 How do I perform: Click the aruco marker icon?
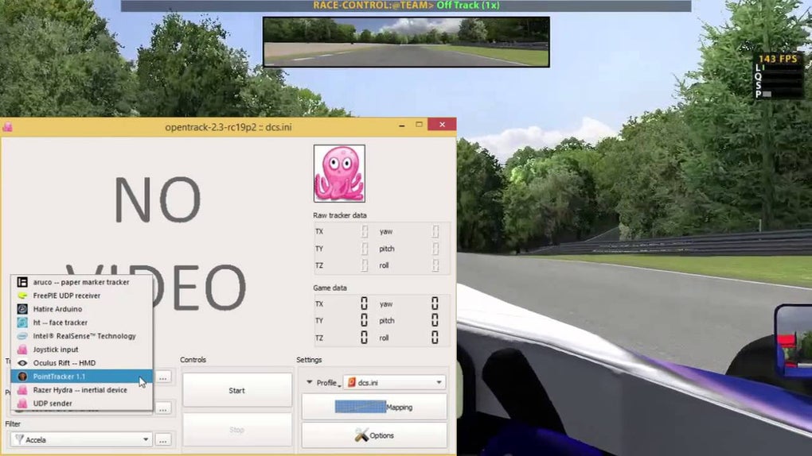coord(22,282)
